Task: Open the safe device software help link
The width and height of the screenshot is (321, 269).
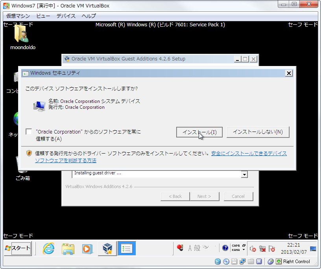Action: (249, 154)
